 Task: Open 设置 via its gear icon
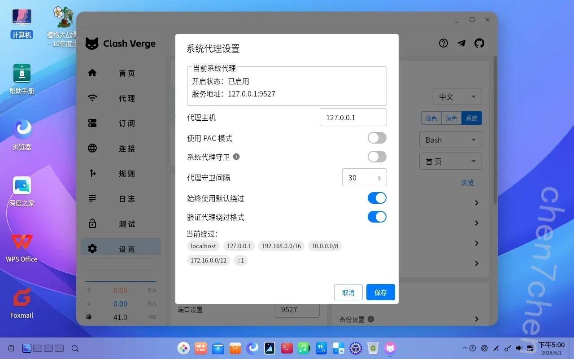tap(92, 249)
